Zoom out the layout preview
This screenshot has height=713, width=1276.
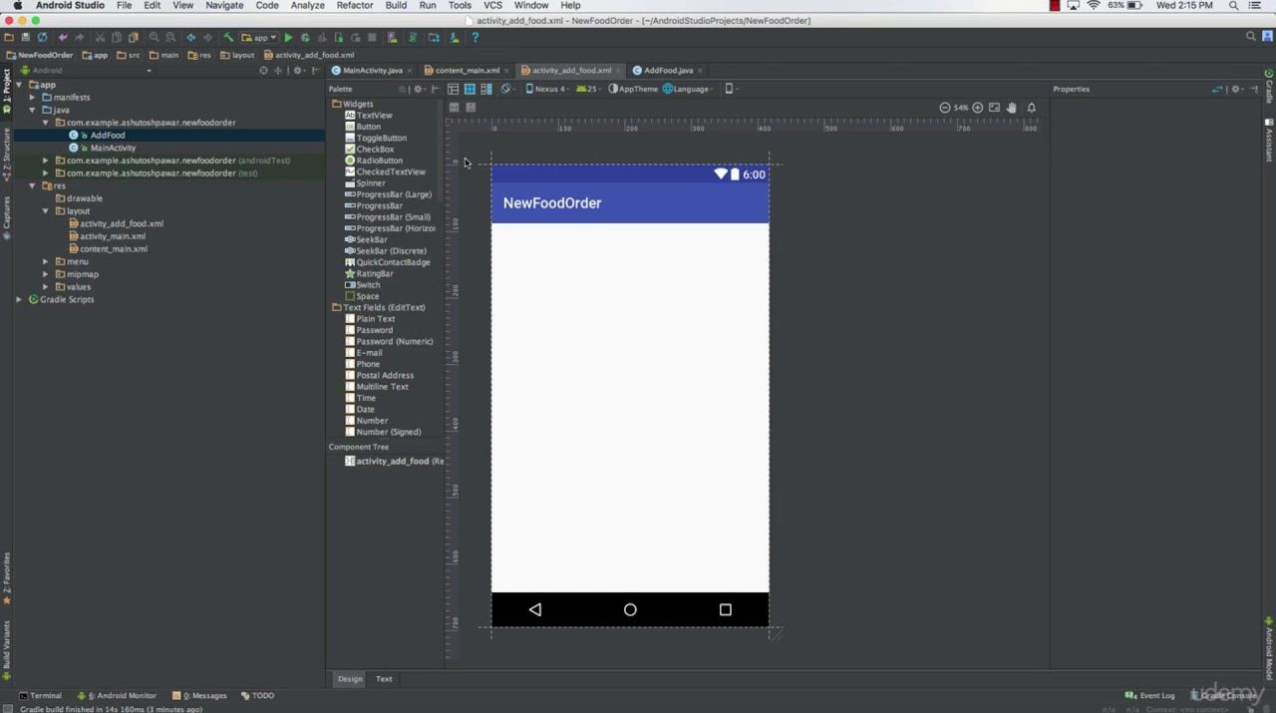pos(944,108)
